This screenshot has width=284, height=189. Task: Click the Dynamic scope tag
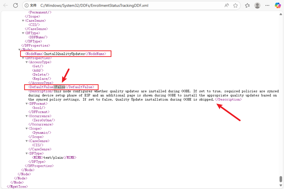coord(42,133)
